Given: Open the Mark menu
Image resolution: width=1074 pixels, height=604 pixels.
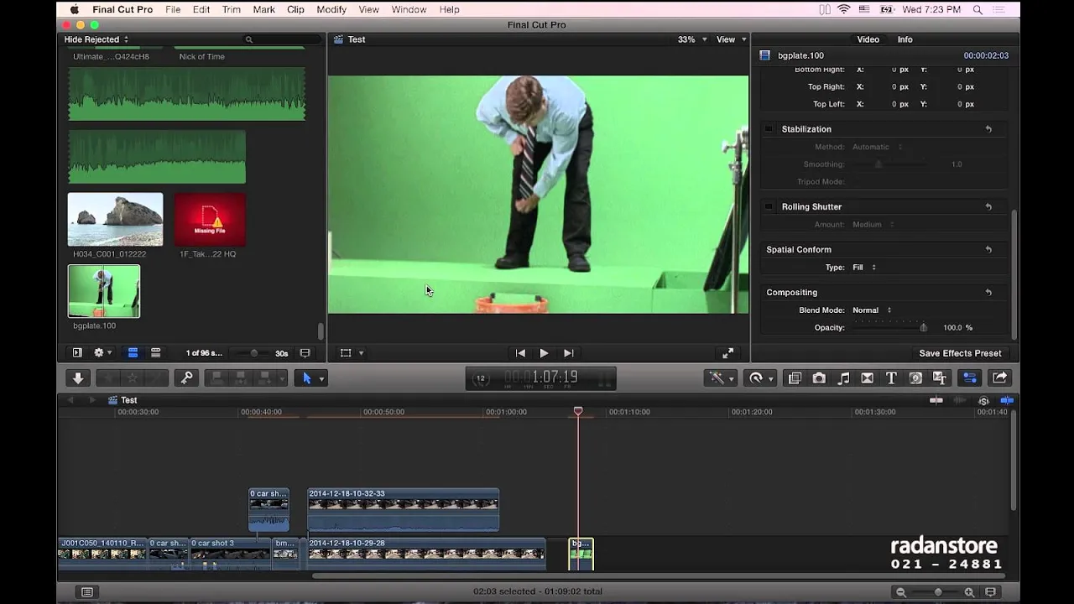Looking at the screenshot, I should point(263,9).
